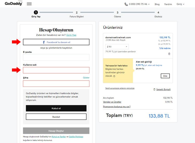
Task: Click the Kabul et button
Action: pyautogui.click(x=56, y=108)
